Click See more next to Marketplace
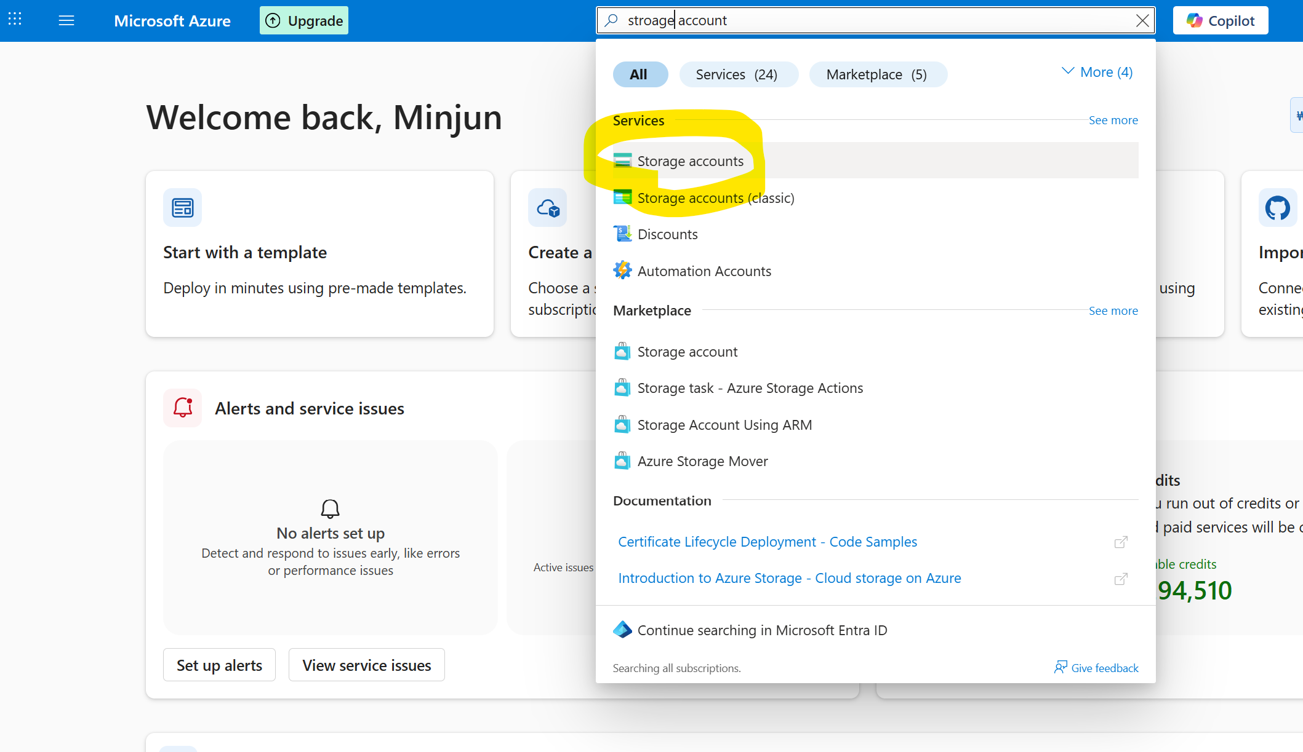The width and height of the screenshot is (1303, 752). tap(1113, 311)
